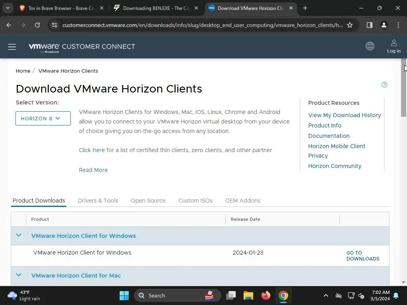
Task: Click Chrome icon on taskbar
Action: tap(283, 295)
